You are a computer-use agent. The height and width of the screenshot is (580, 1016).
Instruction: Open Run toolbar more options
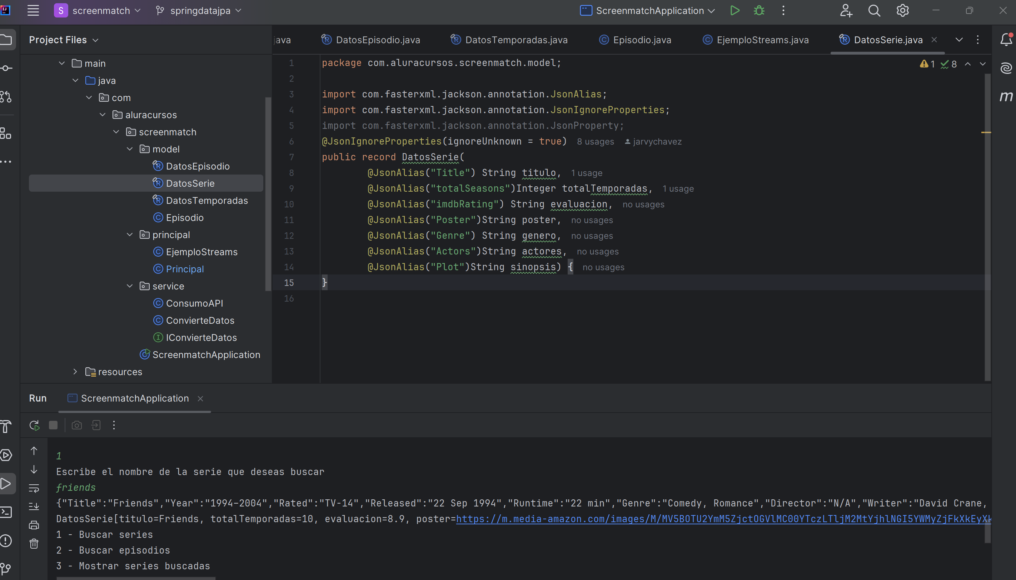[114, 425]
